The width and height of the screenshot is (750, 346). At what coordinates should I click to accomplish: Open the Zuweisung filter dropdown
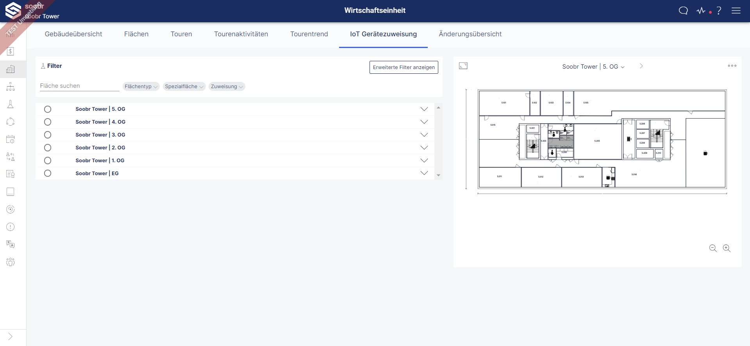point(227,87)
